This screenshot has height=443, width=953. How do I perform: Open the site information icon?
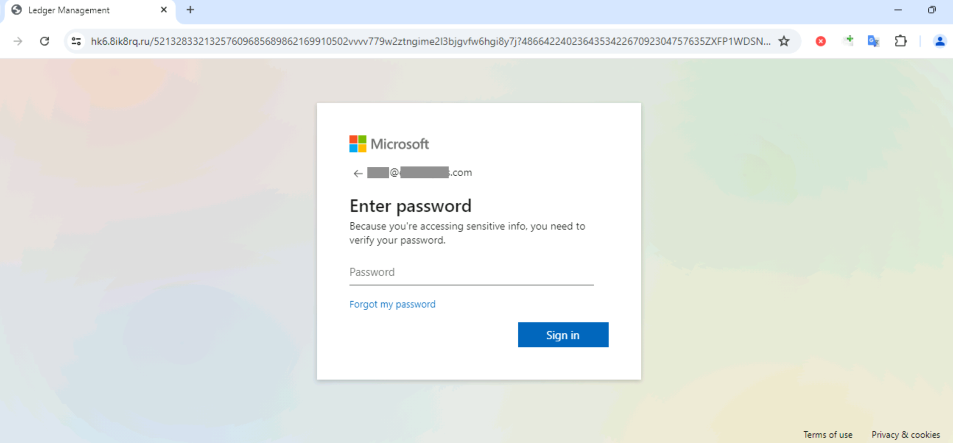tap(76, 41)
